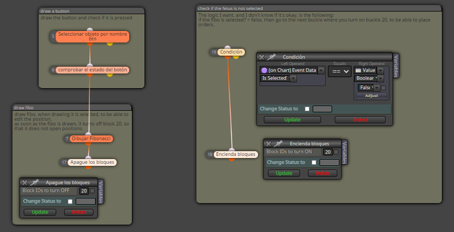Click the yellow output dot on block 5
This screenshot has width=454, height=232.
109,44
